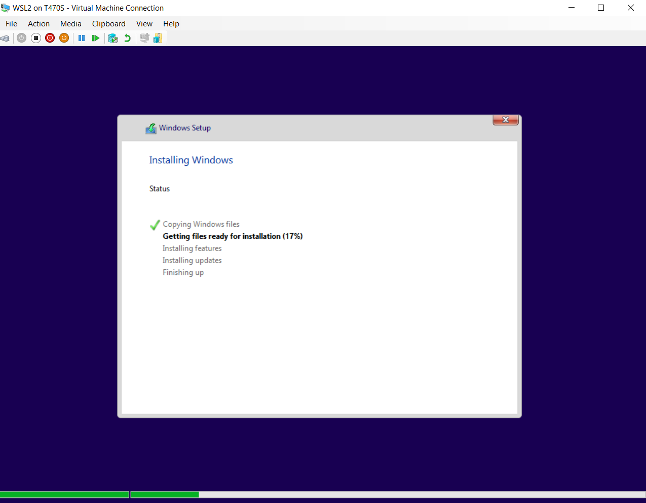
Task: Close the Windows Setup dialog
Action: [505, 120]
